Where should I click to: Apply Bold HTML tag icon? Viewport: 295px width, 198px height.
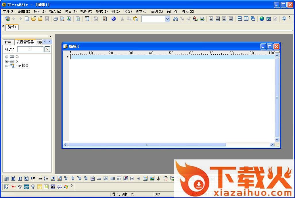point(13,178)
